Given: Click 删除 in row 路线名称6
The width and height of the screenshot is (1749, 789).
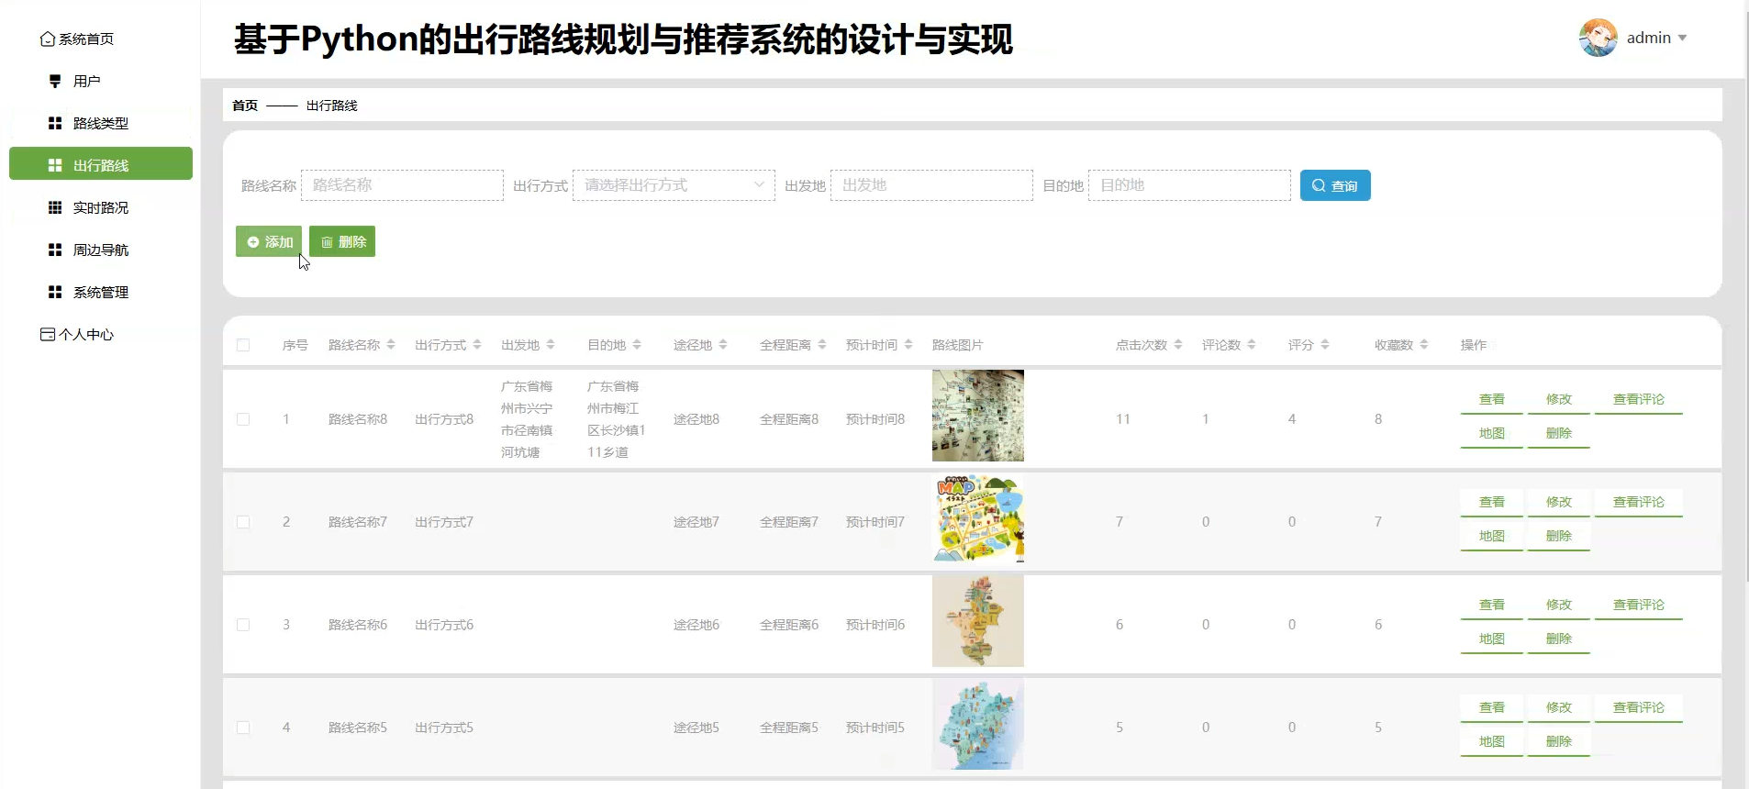Looking at the screenshot, I should point(1559,639).
